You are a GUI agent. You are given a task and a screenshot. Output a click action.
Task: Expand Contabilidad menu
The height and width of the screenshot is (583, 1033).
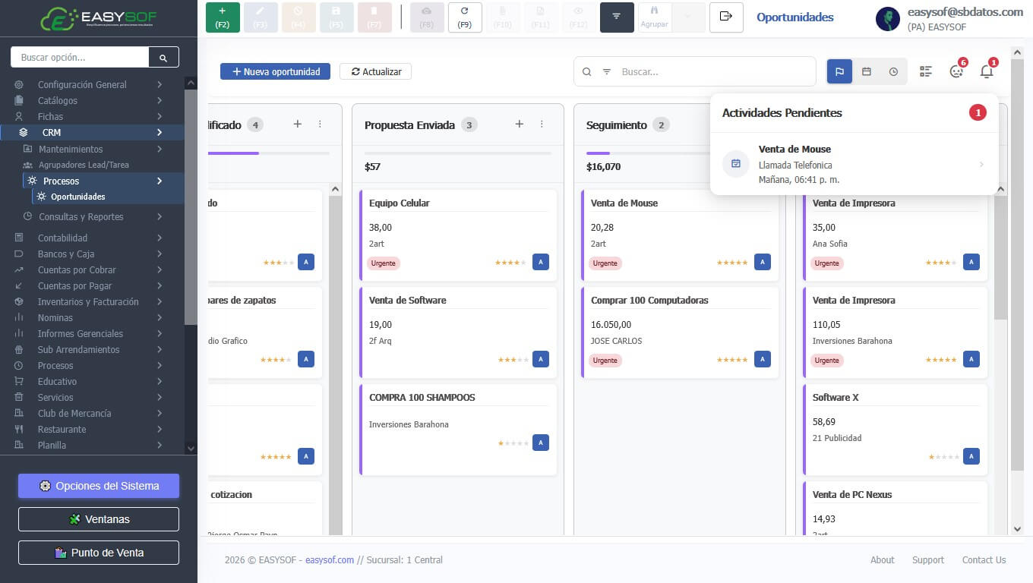(x=91, y=238)
